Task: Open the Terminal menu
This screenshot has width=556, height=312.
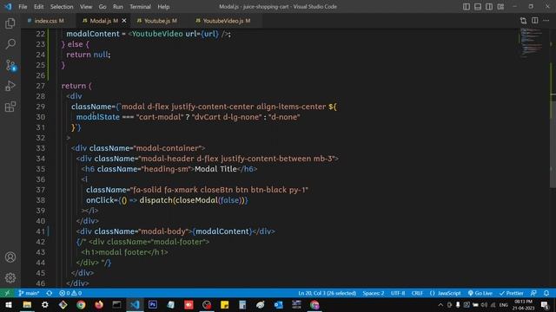Action: pyautogui.click(x=140, y=7)
